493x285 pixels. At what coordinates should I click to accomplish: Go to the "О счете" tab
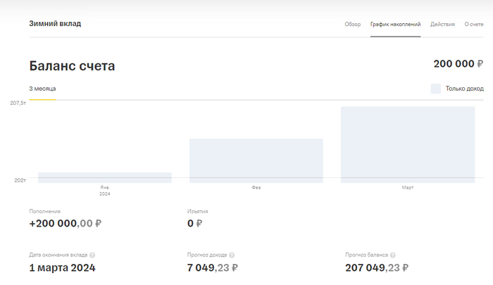pyautogui.click(x=474, y=24)
